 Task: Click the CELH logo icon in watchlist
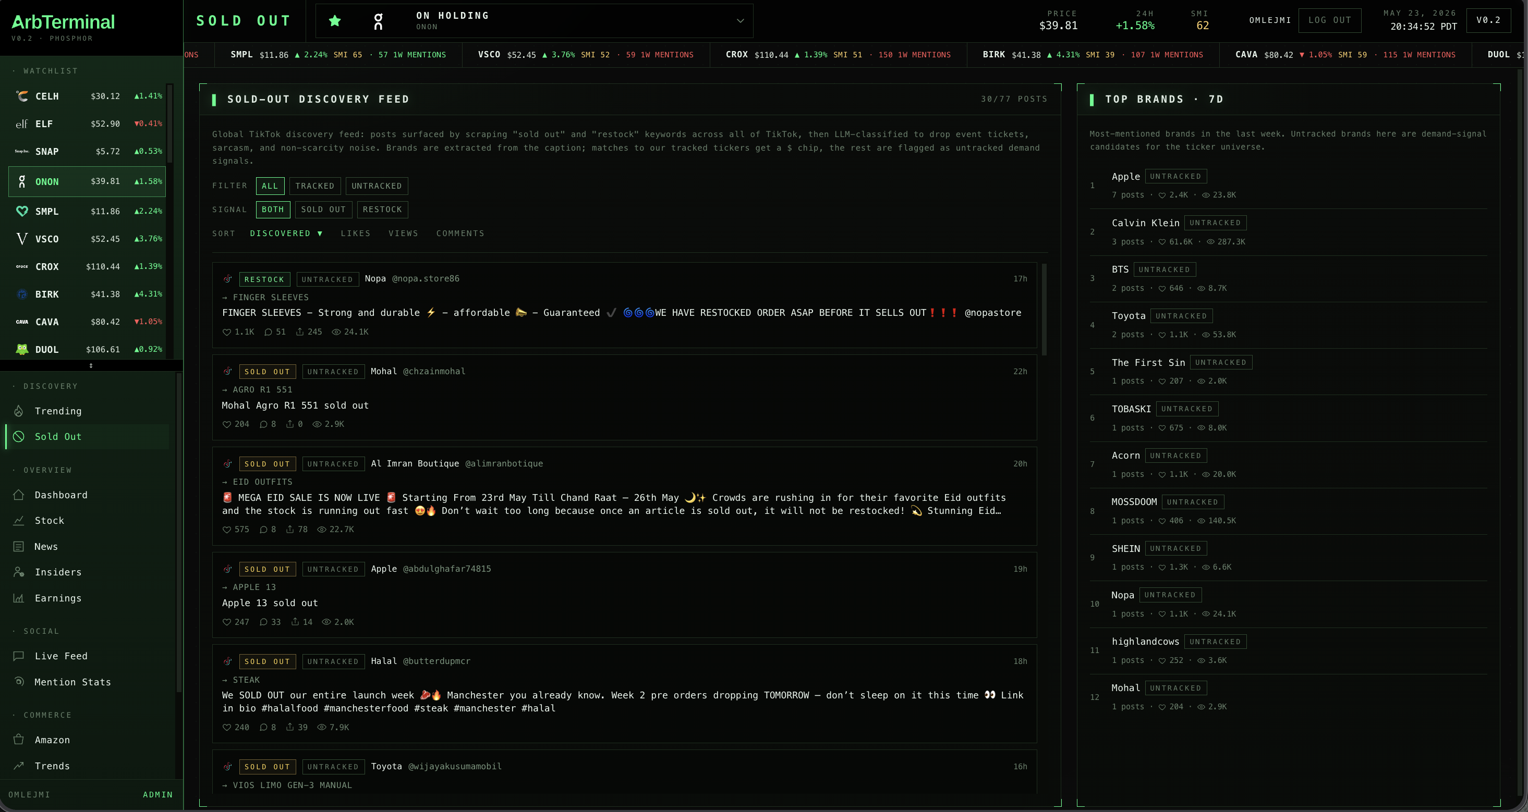coord(22,96)
